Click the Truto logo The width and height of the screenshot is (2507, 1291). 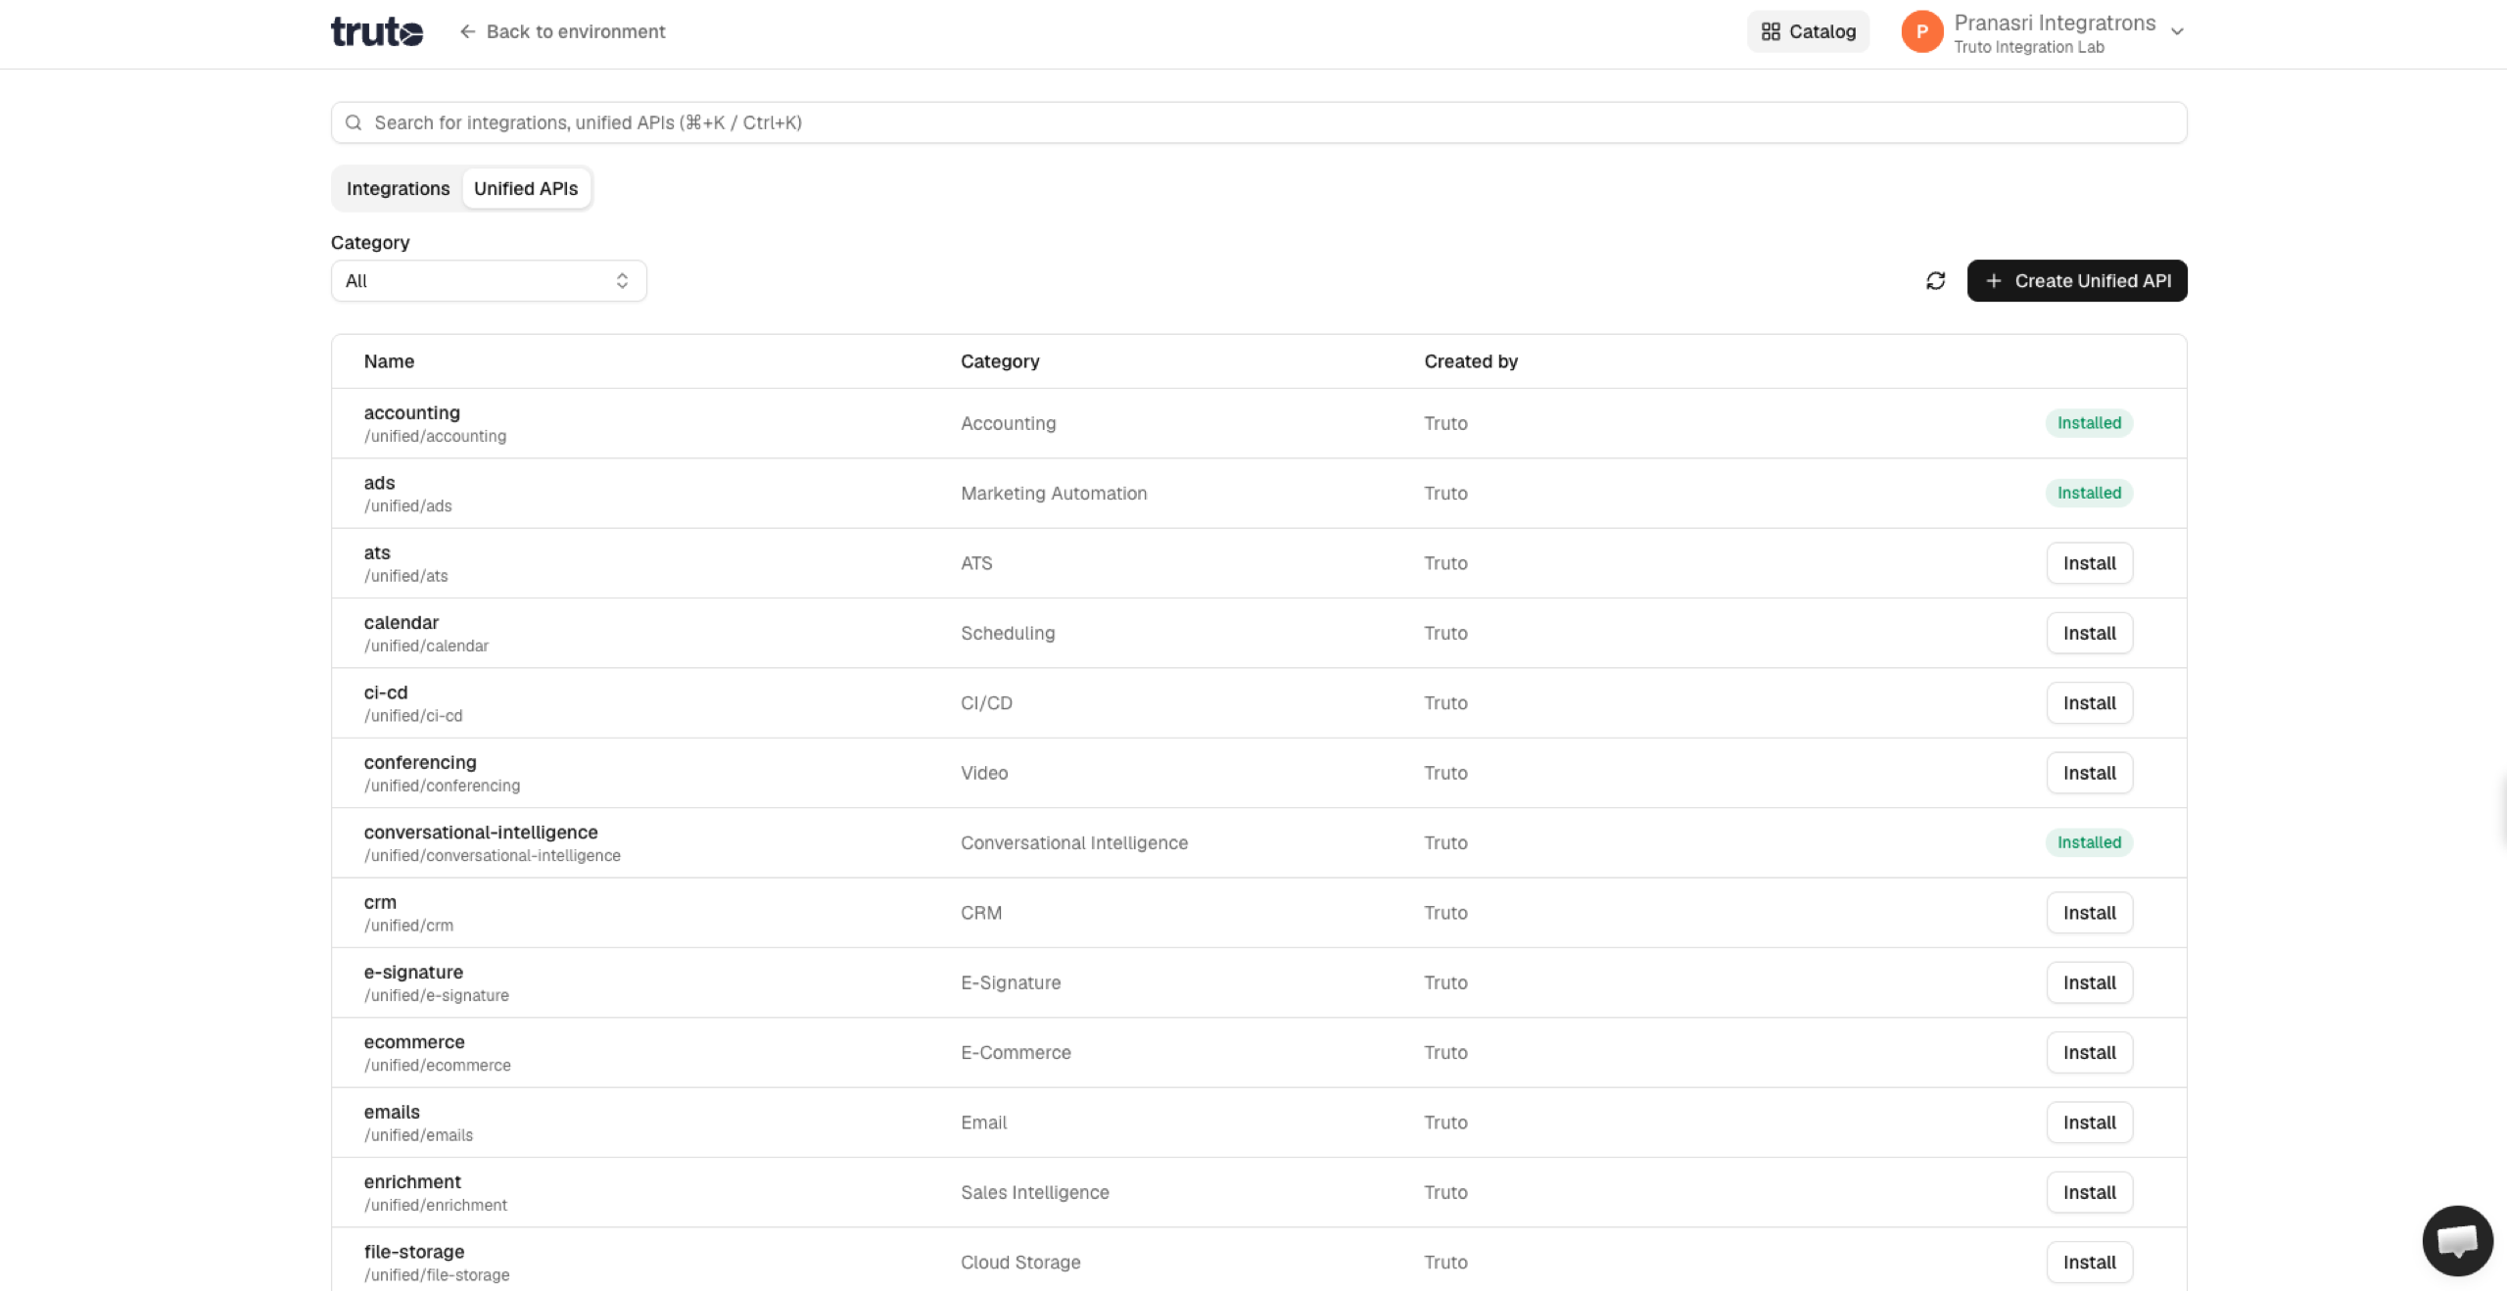(377, 31)
